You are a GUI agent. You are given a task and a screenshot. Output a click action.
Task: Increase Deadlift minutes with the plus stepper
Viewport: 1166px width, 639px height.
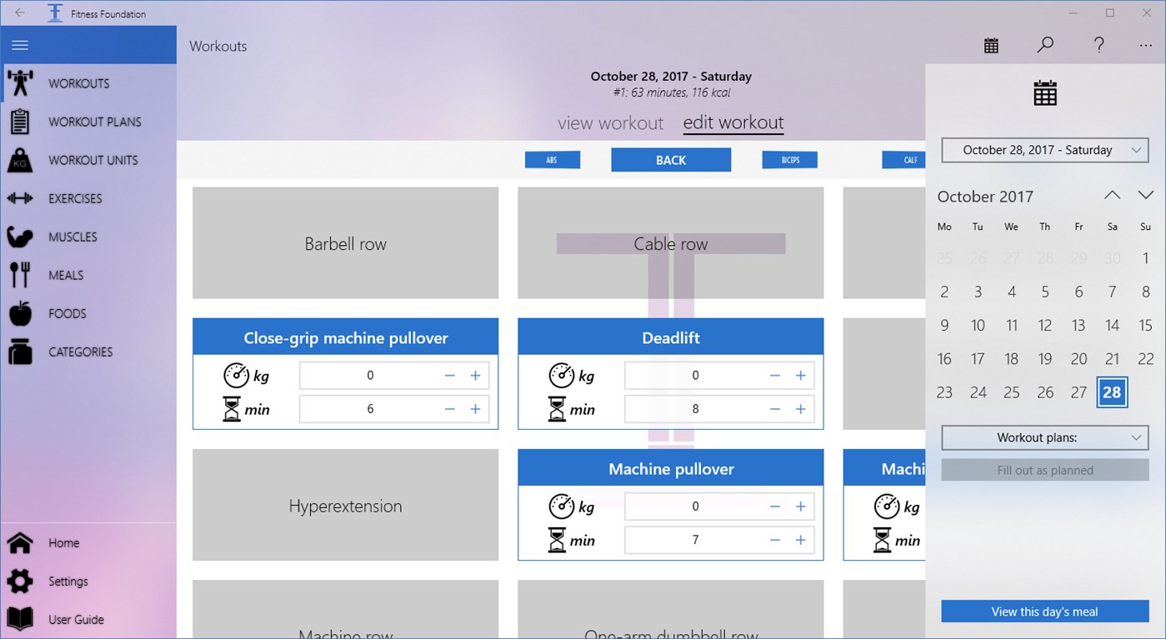(800, 409)
